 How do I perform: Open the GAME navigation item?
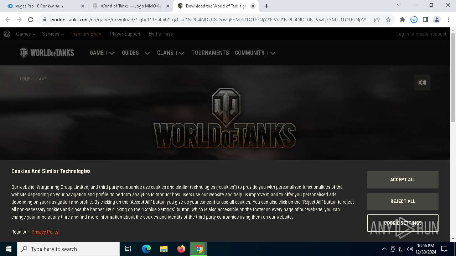[97, 53]
